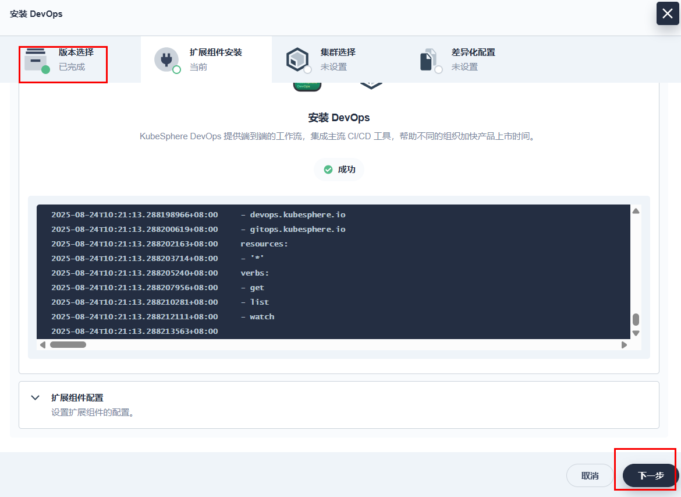This screenshot has width=681, height=497.
Task: Click the log vertical scrollbar thumb
Action: point(636,320)
